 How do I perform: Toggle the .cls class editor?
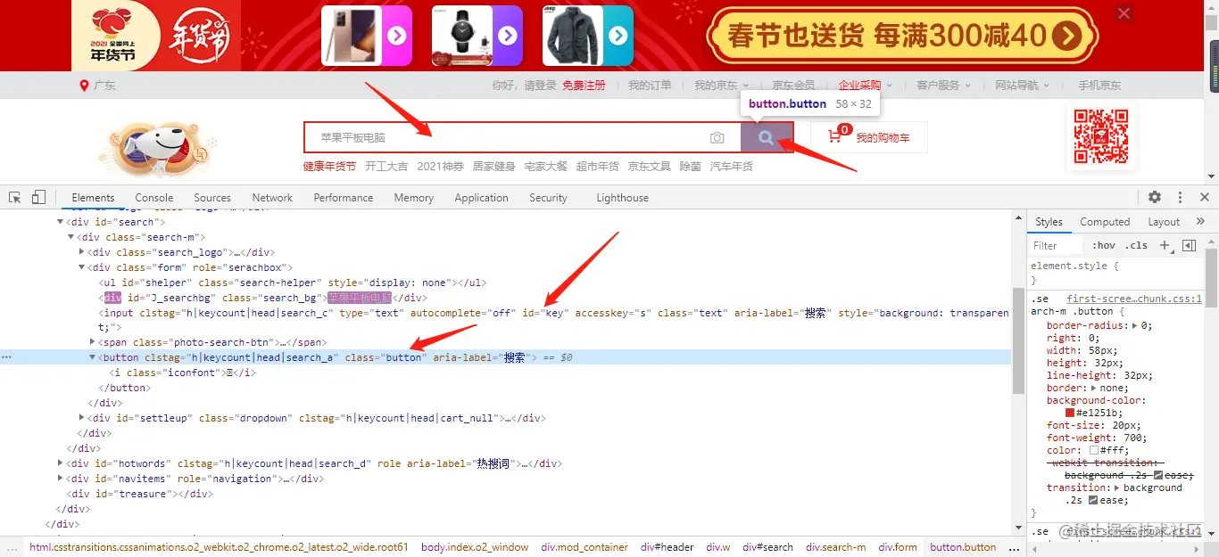1137,244
